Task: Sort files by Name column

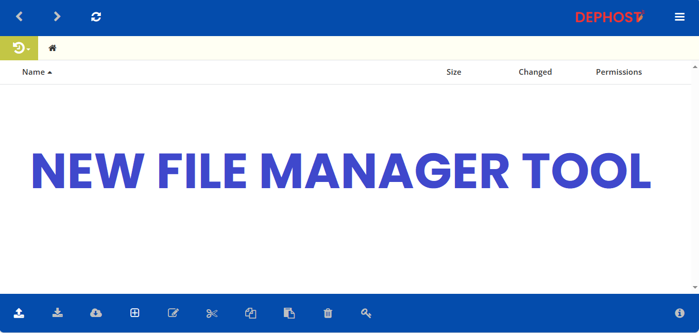Action: click(x=33, y=72)
